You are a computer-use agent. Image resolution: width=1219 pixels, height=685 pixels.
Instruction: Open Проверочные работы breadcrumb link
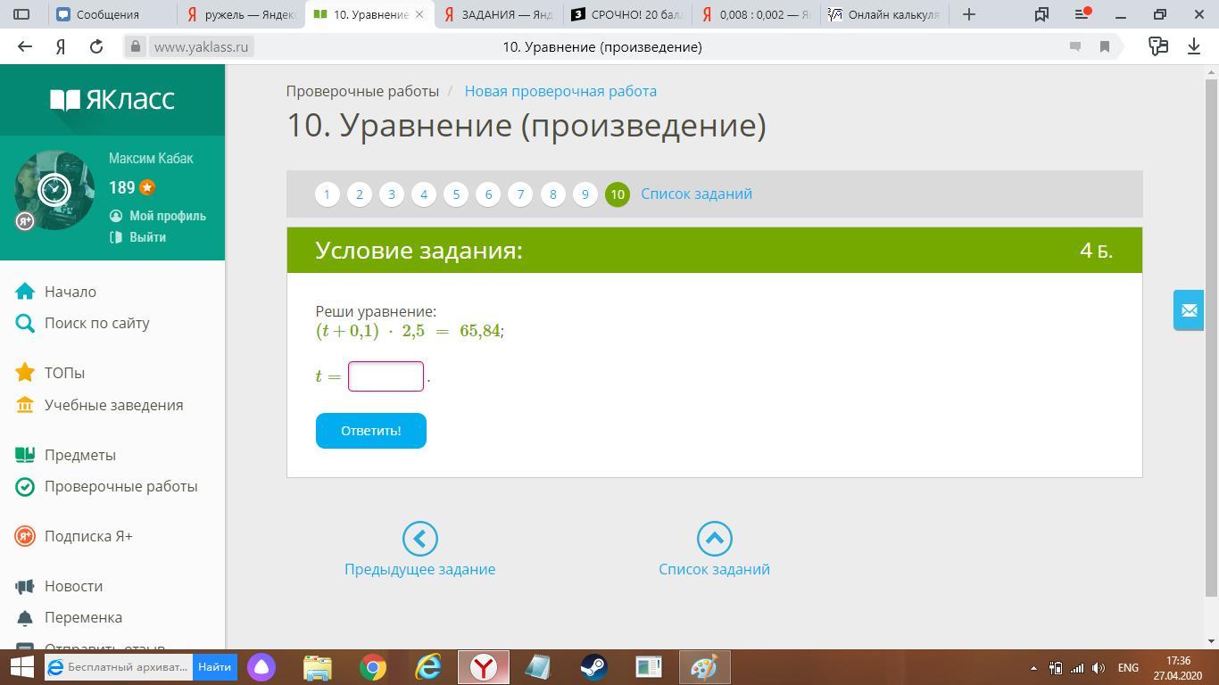click(x=362, y=91)
